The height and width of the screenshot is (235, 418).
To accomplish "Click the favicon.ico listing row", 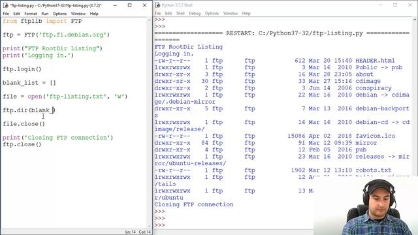I will point(275,136).
